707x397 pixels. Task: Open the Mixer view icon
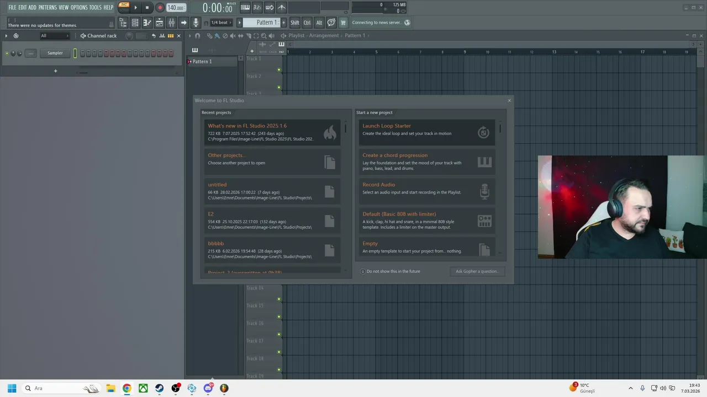172,23
